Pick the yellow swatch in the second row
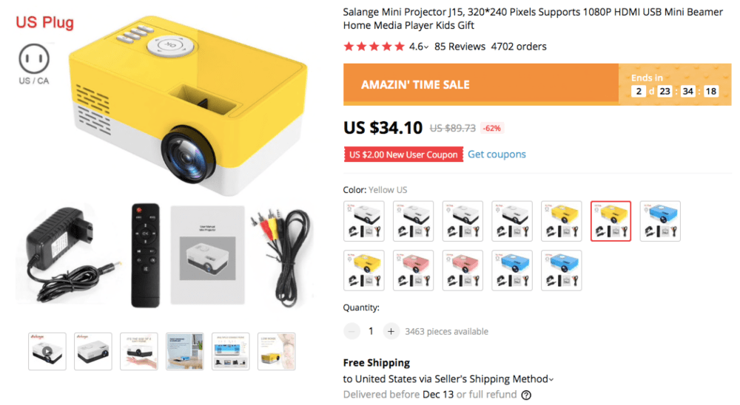 (363, 270)
